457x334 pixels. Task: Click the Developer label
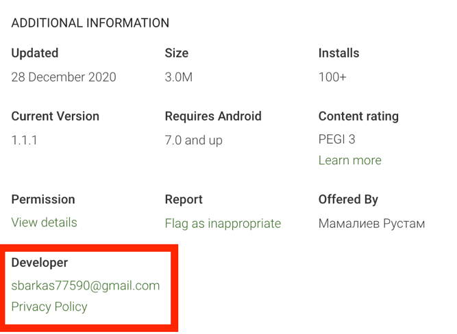[40, 263]
